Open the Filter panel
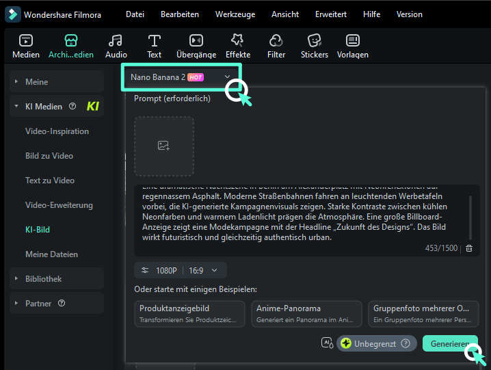The height and width of the screenshot is (370, 491). (x=276, y=47)
